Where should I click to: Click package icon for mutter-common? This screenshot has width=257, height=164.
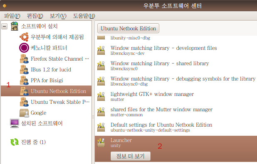pos(101,112)
